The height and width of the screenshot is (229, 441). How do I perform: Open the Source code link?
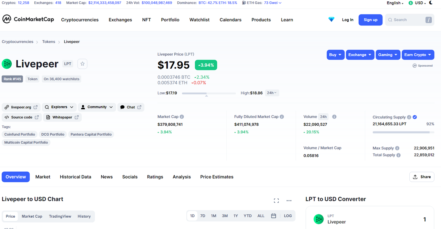click(22, 117)
